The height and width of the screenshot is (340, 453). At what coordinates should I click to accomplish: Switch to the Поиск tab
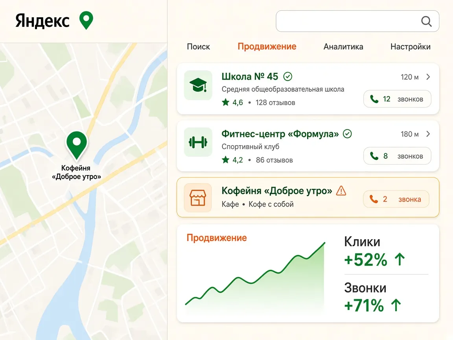coord(199,46)
